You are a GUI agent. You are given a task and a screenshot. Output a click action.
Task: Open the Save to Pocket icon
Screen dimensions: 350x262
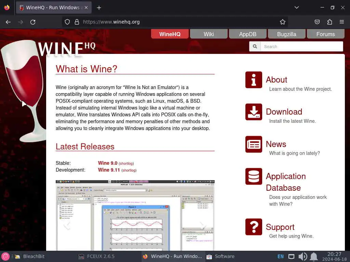(x=317, y=22)
